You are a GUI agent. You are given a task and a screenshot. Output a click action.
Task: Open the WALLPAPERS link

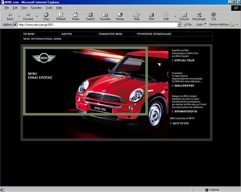pyautogui.click(x=184, y=86)
